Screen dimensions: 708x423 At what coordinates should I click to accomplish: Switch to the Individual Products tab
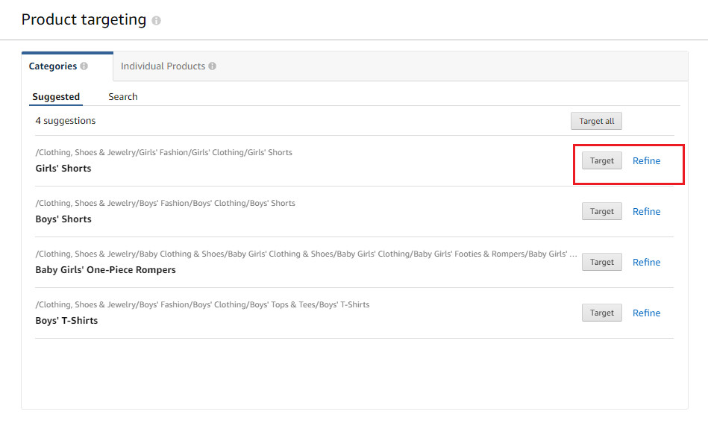(163, 66)
